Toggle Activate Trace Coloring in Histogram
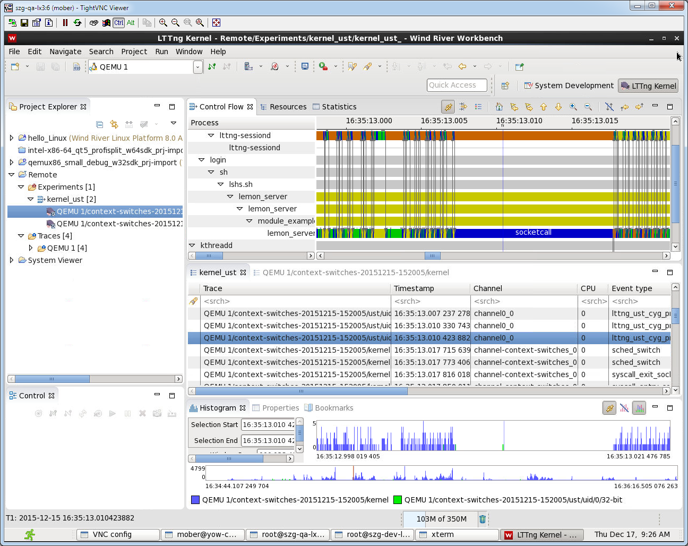 coord(639,408)
